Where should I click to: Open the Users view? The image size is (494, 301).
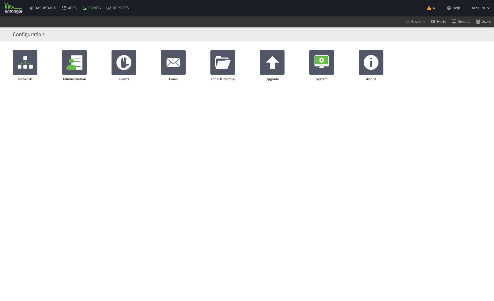point(483,22)
